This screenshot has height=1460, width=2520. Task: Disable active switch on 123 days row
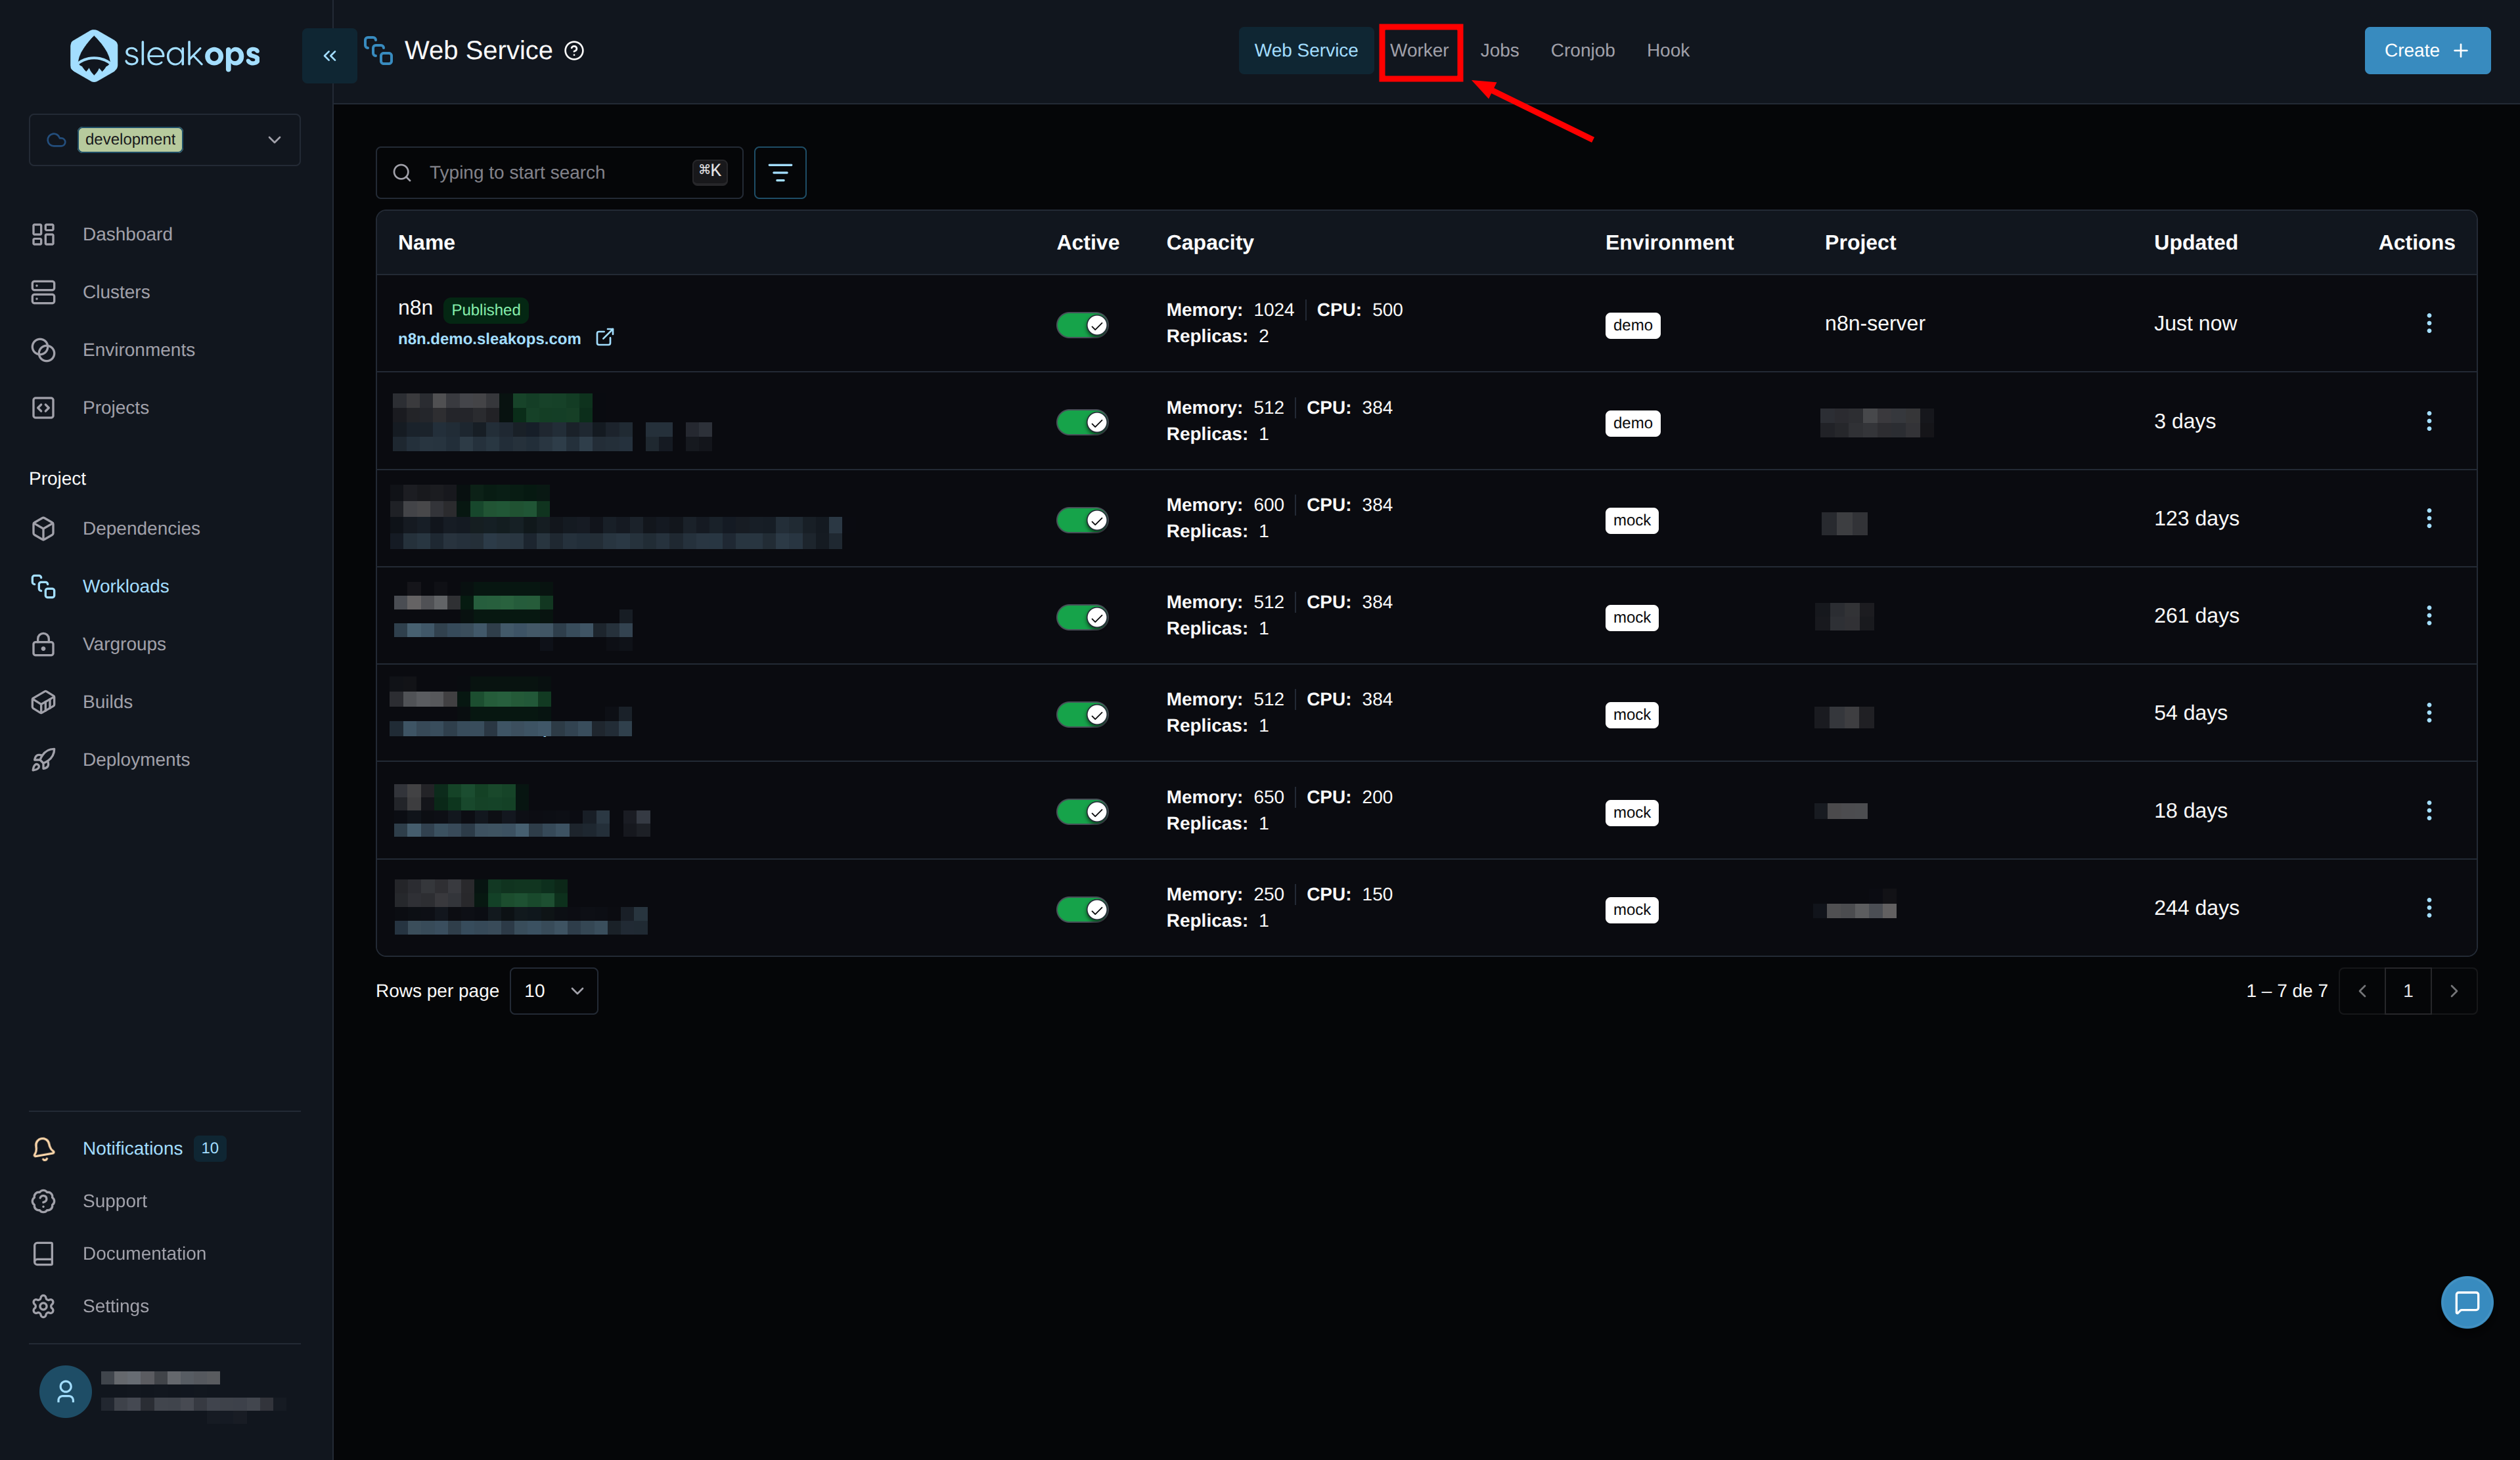click(x=1082, y=520)
